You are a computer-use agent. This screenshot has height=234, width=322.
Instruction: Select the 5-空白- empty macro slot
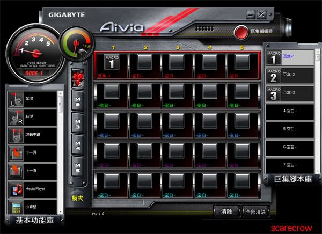(x=290, y=130)
